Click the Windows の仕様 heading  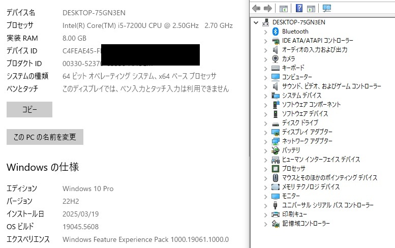(43, 167)
